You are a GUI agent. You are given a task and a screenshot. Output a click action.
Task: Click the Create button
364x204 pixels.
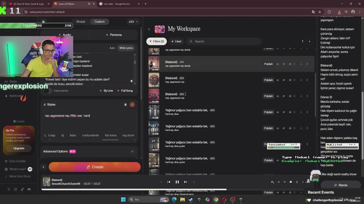[x=95, y=167]
